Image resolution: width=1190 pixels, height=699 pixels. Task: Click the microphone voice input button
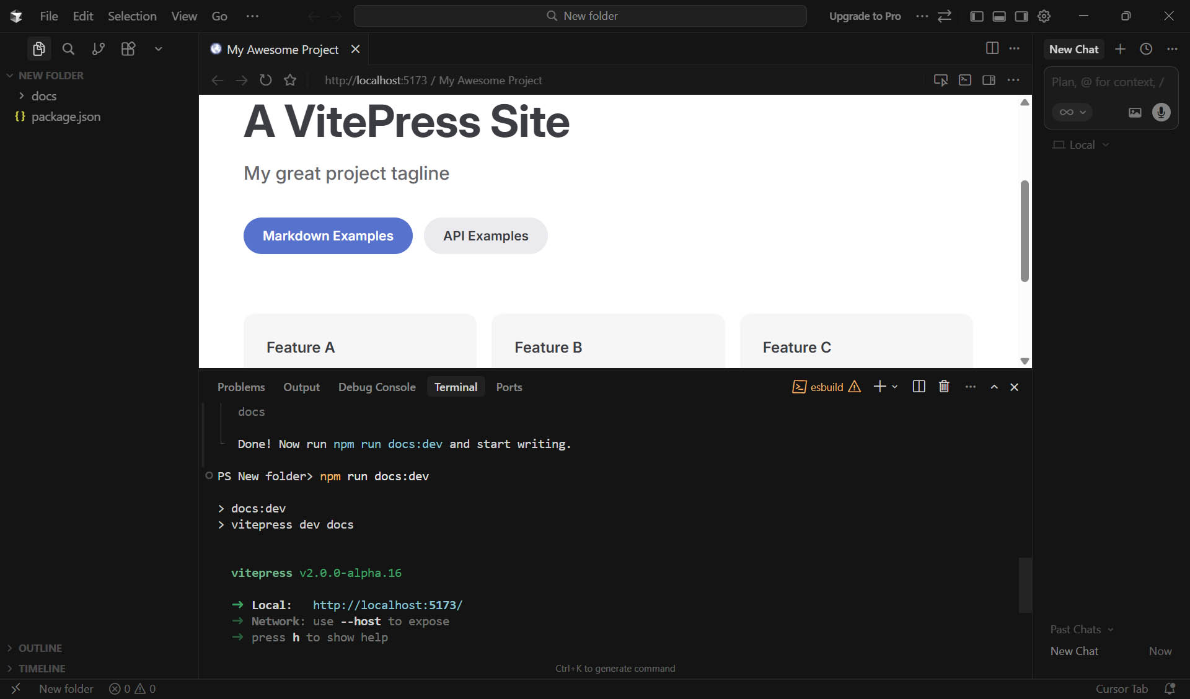point(1161,112)
